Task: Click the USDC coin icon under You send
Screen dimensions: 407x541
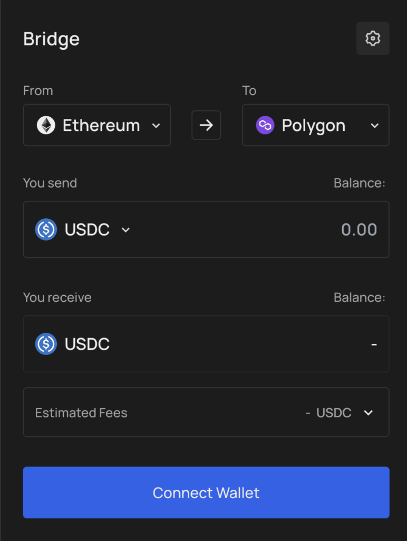Action: pos(46,229)
